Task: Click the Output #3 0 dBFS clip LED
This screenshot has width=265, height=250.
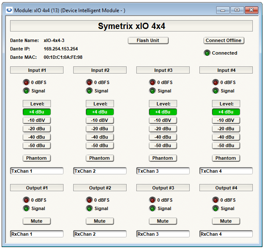Action: (x=152, y=200)
